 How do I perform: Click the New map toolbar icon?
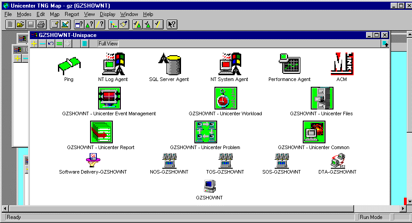pyautogui.click(x=10, y=24)
